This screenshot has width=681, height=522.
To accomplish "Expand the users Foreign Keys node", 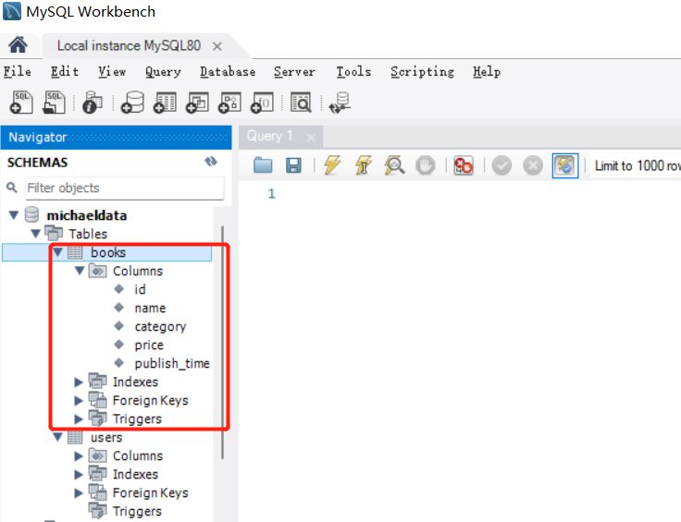I will point(79,492).
